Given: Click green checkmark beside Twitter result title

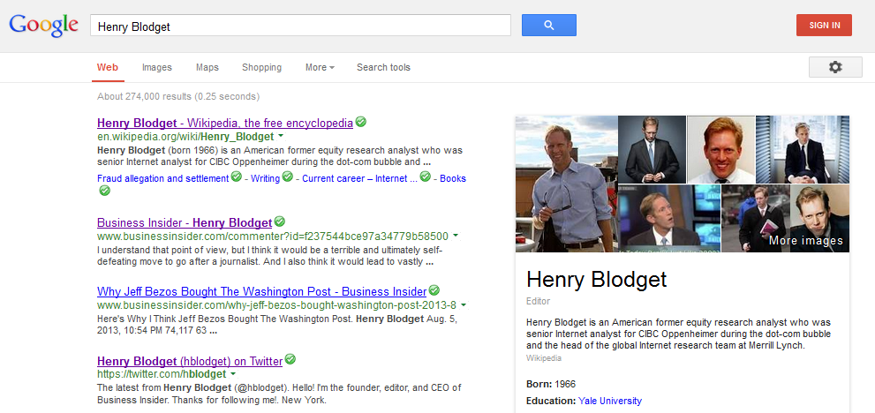Looking at the screenshot, I should point(290,360).
